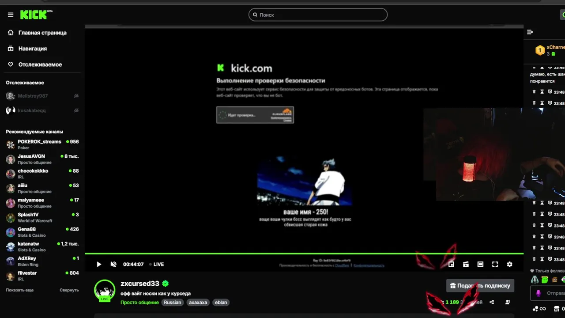
Task: Collapse the chat panel with arrow-lines icon
Action: pyautogui.click(x=530, y=32)
